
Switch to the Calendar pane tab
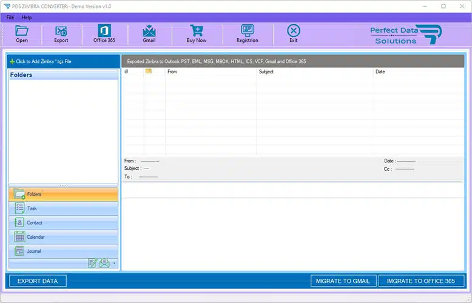(63, 237)
